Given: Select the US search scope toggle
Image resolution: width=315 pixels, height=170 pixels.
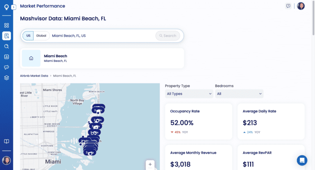Looking at the screenshot, I should coord(28,36).
